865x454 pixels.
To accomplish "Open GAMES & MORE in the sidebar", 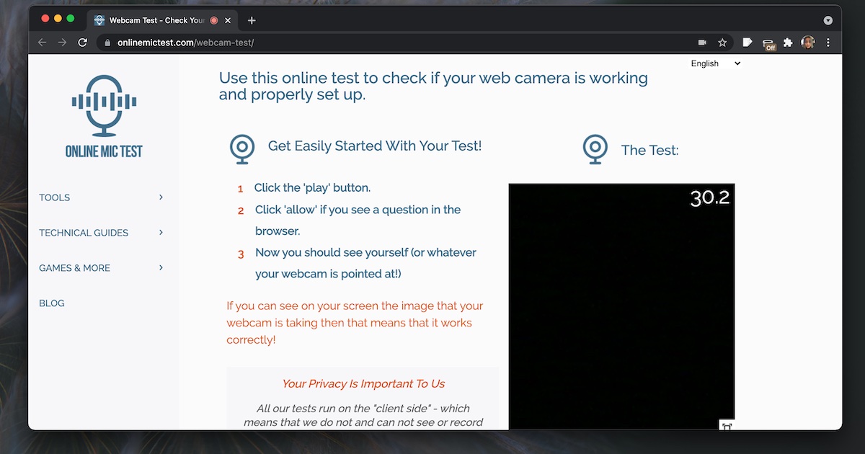I will coord(75,268).
